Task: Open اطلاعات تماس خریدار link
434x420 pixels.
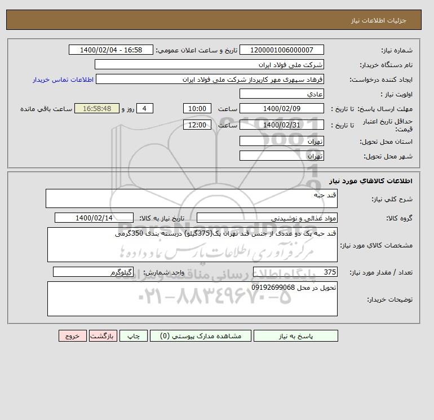Action: [63, 79]
